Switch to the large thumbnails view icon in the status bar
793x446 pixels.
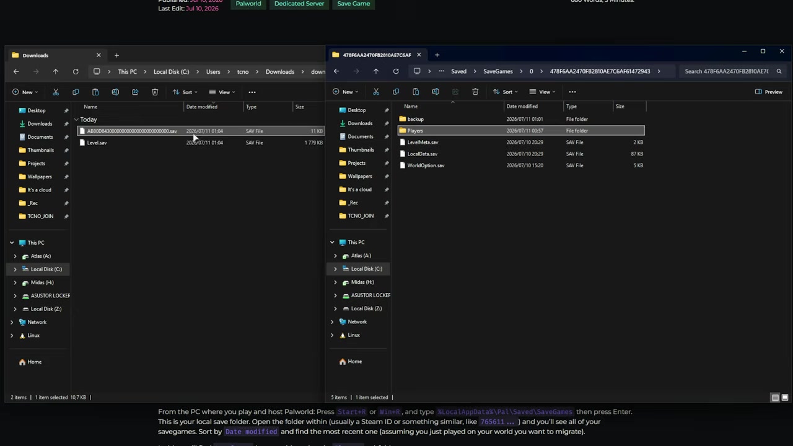point(785,398)
